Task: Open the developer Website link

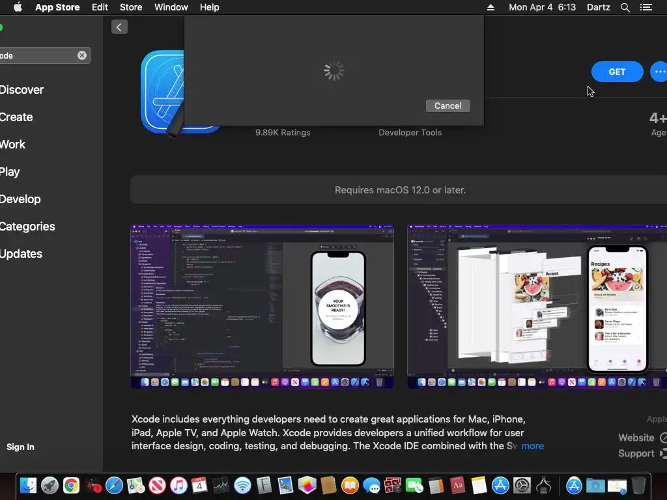Action: point(636,437)
